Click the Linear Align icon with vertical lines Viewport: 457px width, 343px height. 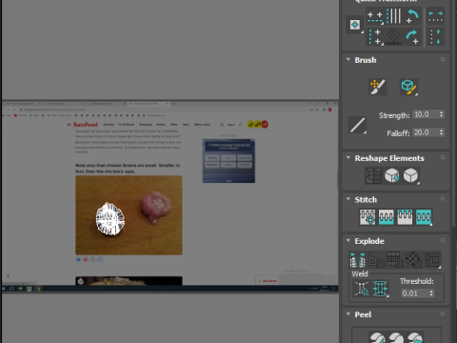393,16
